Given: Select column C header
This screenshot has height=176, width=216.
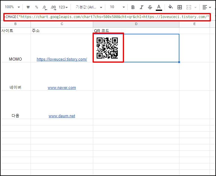Looking at the screenshot, I should click(x=62, y=24).
